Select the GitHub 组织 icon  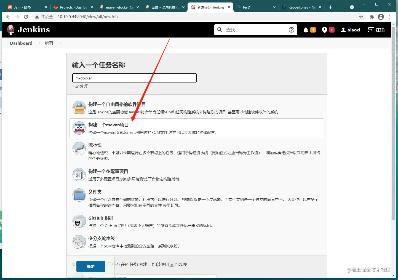(x=79, y=221)
